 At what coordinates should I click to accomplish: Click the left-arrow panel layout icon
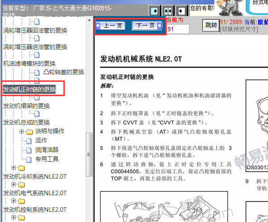[x=180, y=11]
